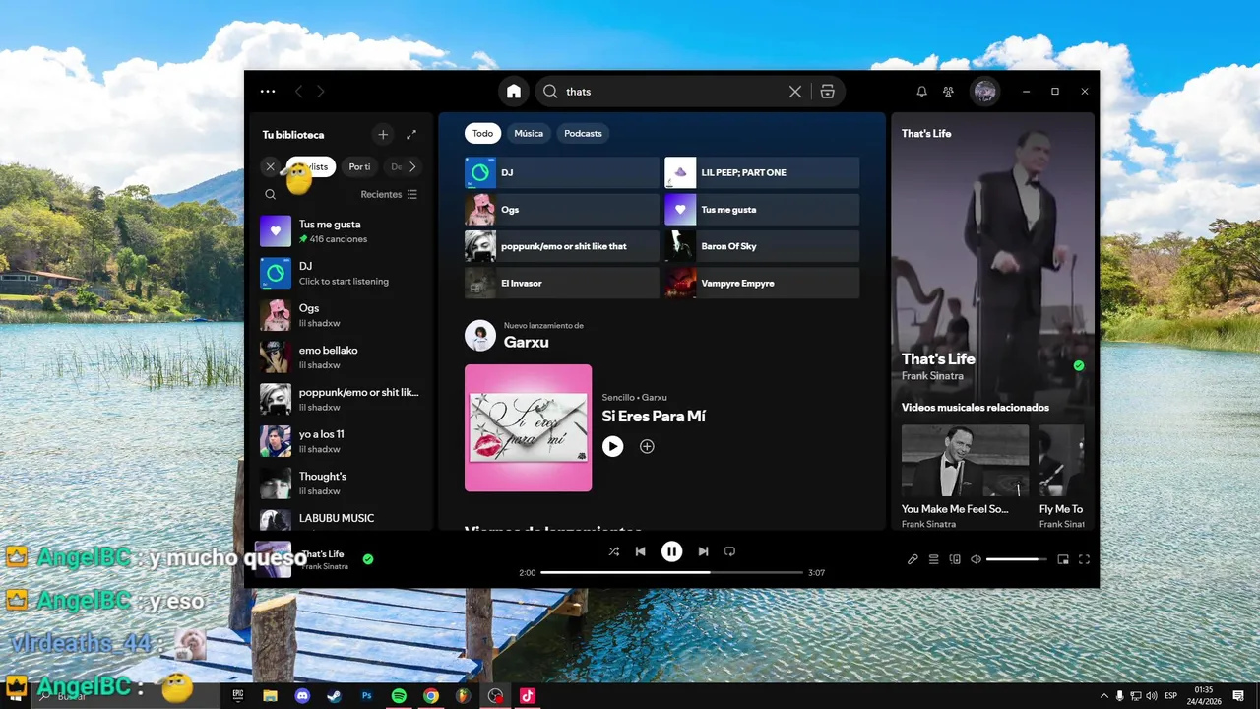The height and width of the screenshot is (709, 1260).
Task: Open the Garxu artist link
Action: [527, 342]
